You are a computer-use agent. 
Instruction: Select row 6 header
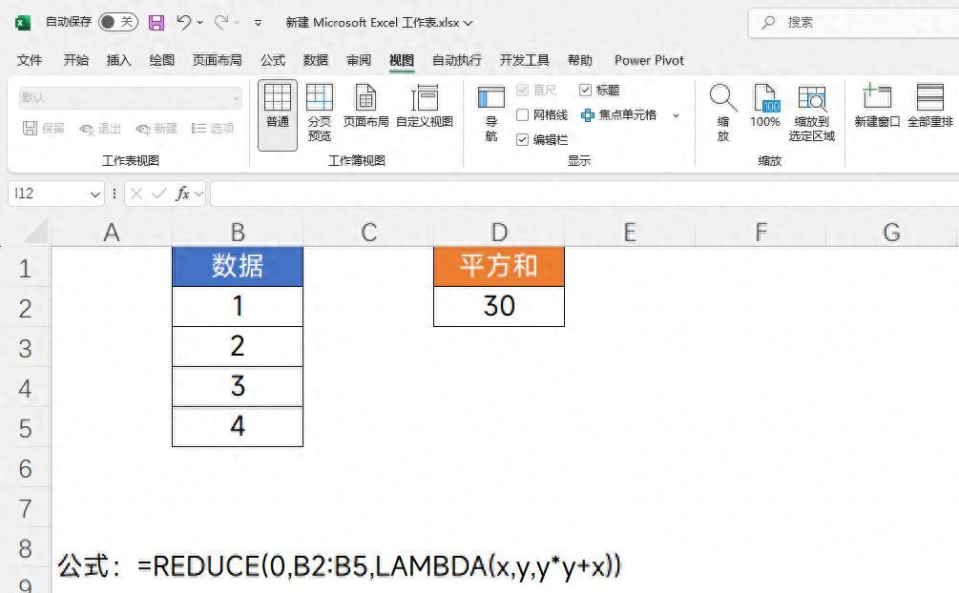[25, 468]
